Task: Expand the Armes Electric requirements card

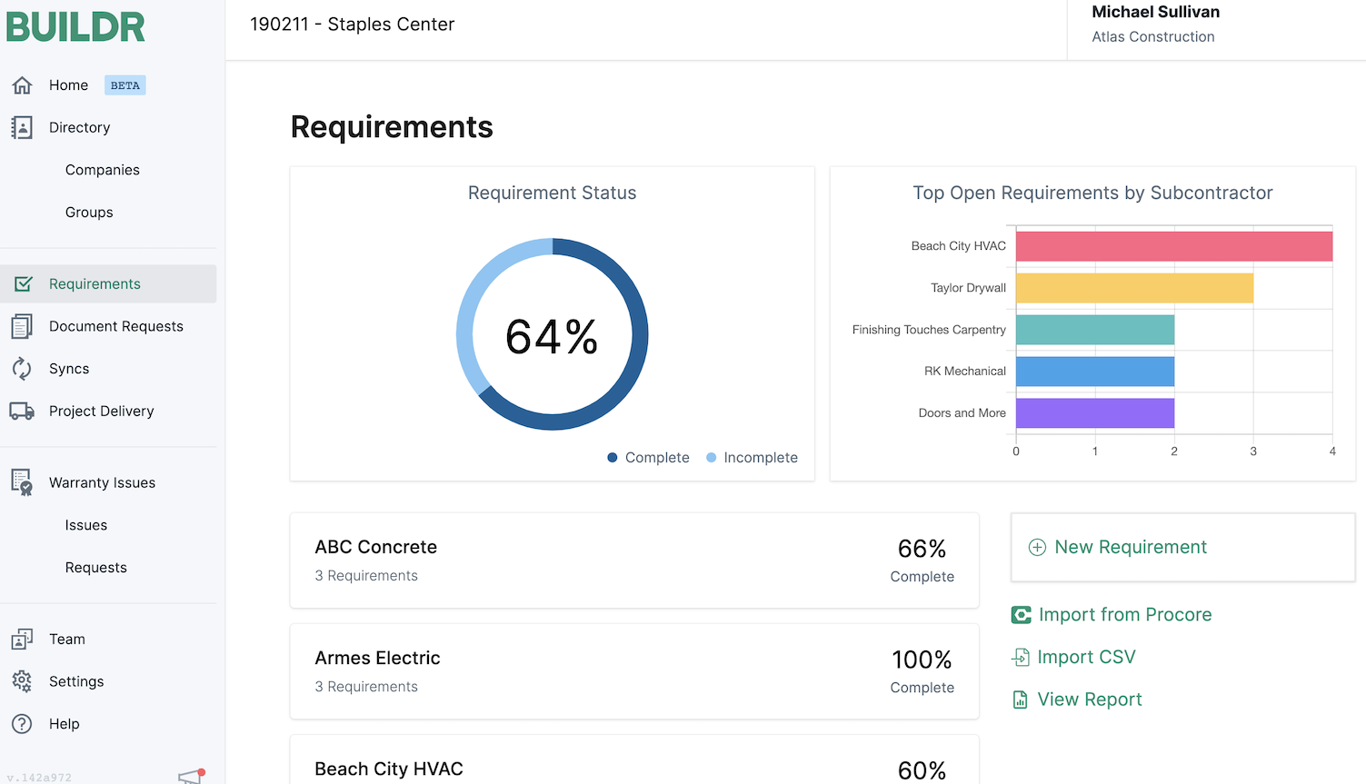Action: pyautogui.click(x=634, y=671)
